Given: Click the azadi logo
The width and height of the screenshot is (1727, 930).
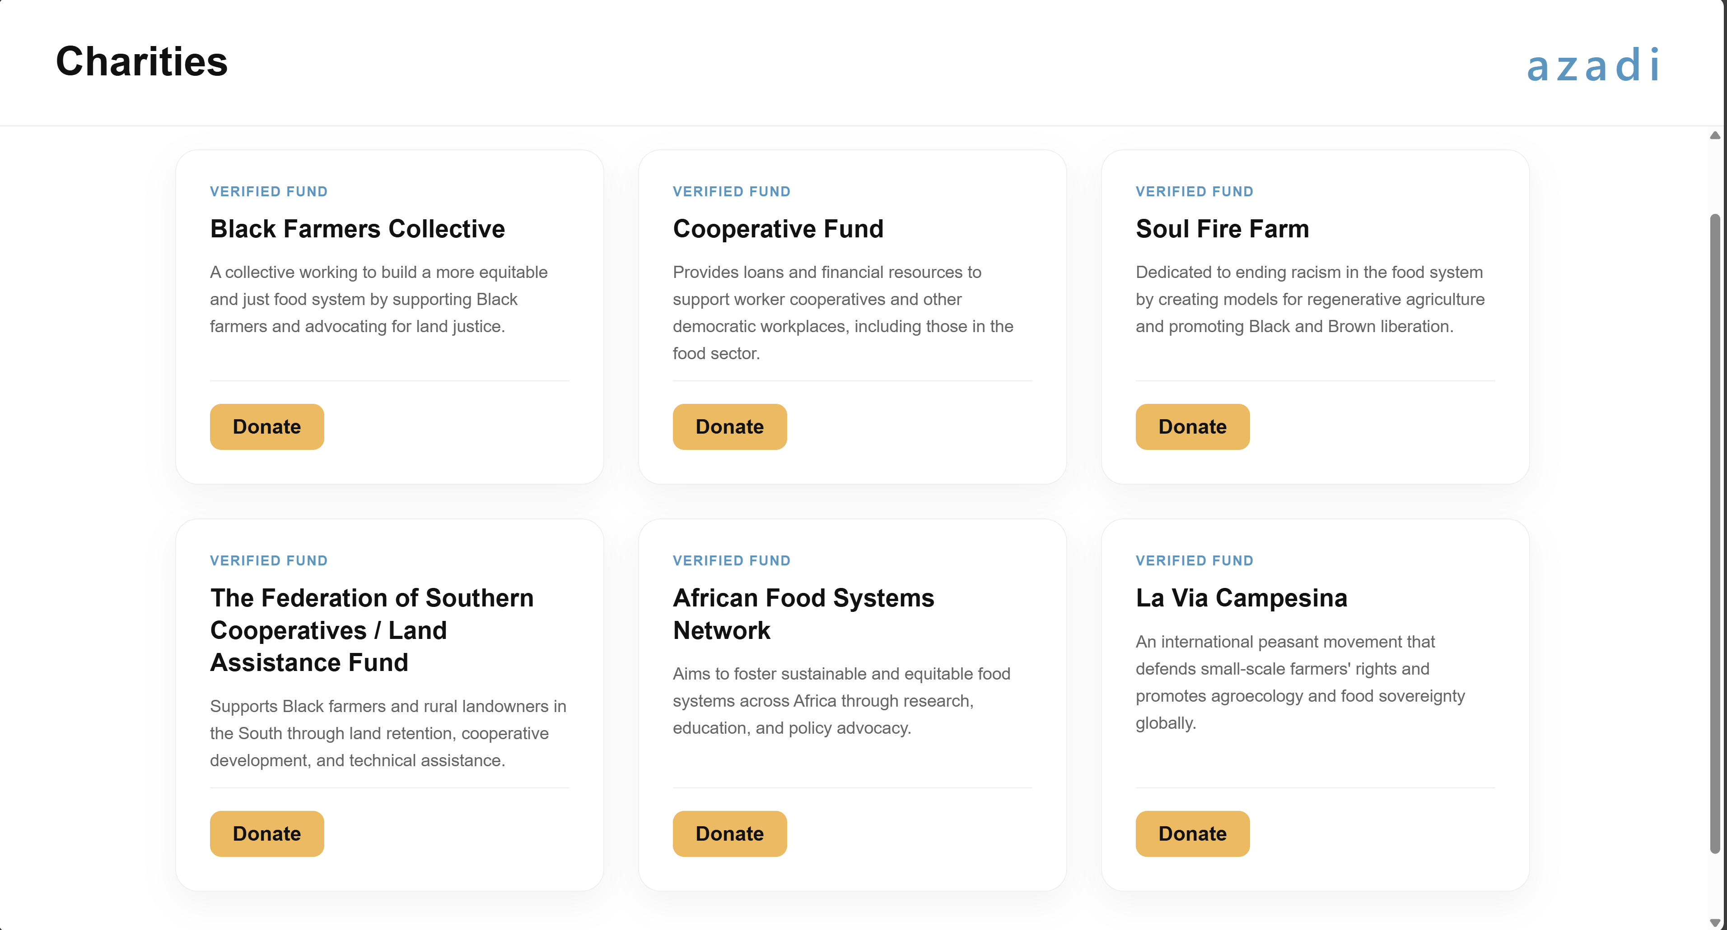Looking at the screenshot, I should pyautogui.click(x=1592, y=65).
